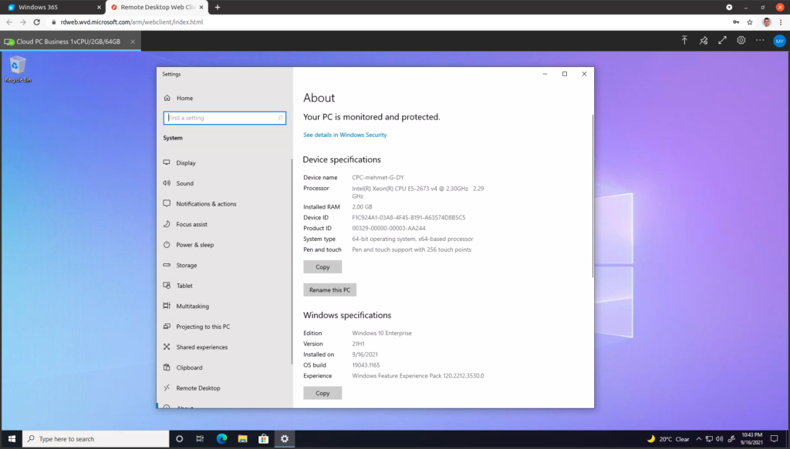The image size is (790, 449).
Task: Click the browser download indicator icon
Action: pos(729,7)
